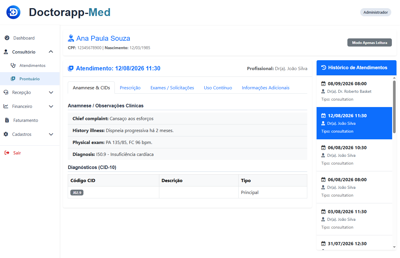Open the 03/08/2026 11:30 history entry
Viewport: 400px width, 258px height.
coord(354,219)
